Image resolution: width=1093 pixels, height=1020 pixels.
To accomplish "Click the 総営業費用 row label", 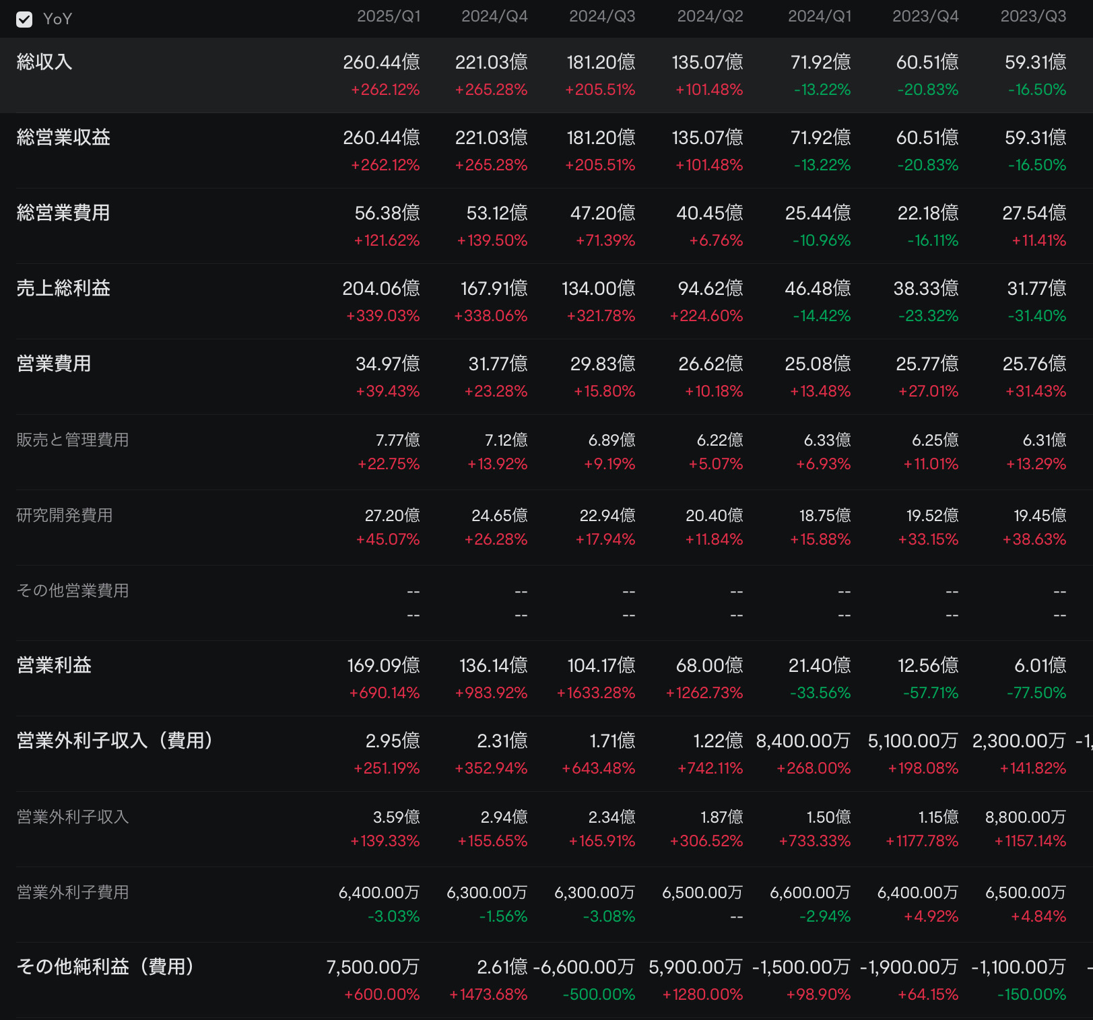I will click(63, 213).
